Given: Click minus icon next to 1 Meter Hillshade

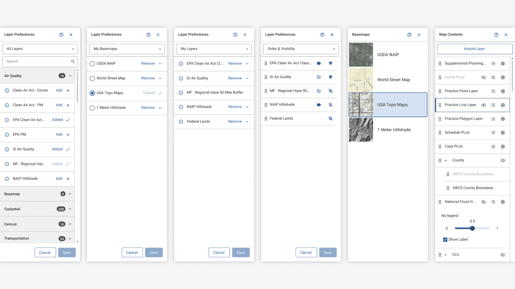Looking at the screenshot, I should point(160,108).
